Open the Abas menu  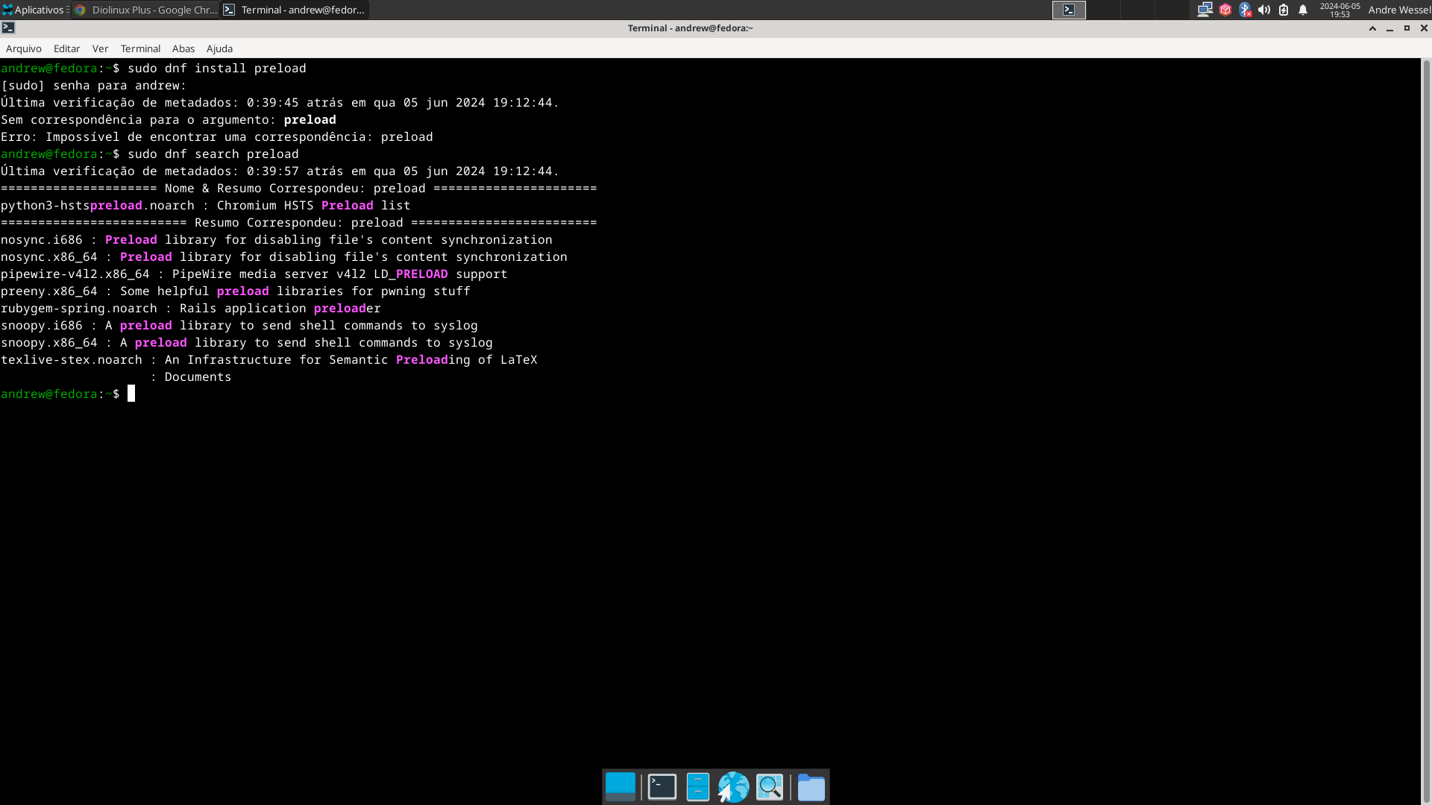pyautogui.click(x=183, y=48)
